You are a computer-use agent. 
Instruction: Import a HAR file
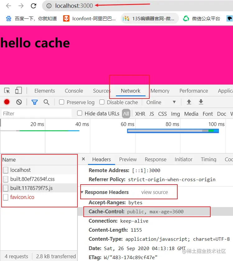tap(189, 102)
